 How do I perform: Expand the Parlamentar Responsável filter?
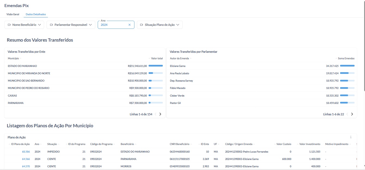pos(71,25)
